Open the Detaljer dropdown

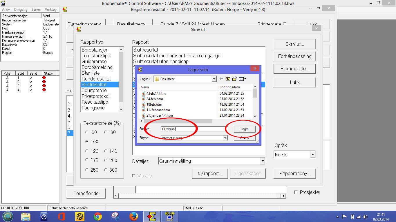point(262,161)
